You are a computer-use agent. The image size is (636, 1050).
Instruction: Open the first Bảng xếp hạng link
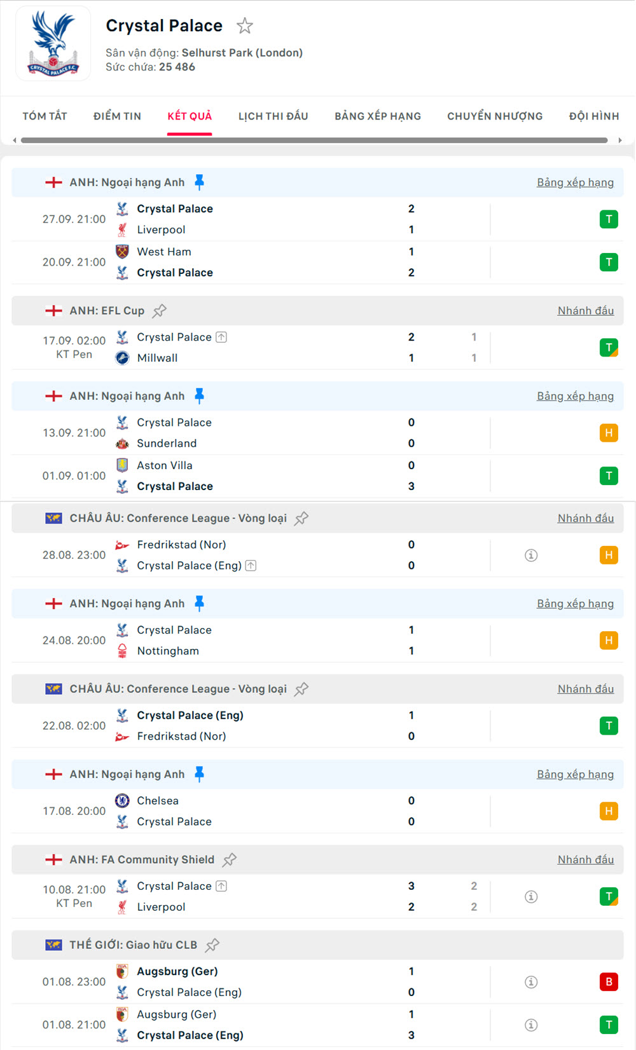click(575, 182)
